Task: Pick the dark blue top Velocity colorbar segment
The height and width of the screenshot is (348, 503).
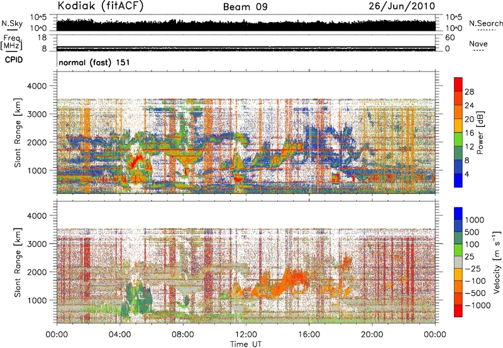Action: pos(458,214)
